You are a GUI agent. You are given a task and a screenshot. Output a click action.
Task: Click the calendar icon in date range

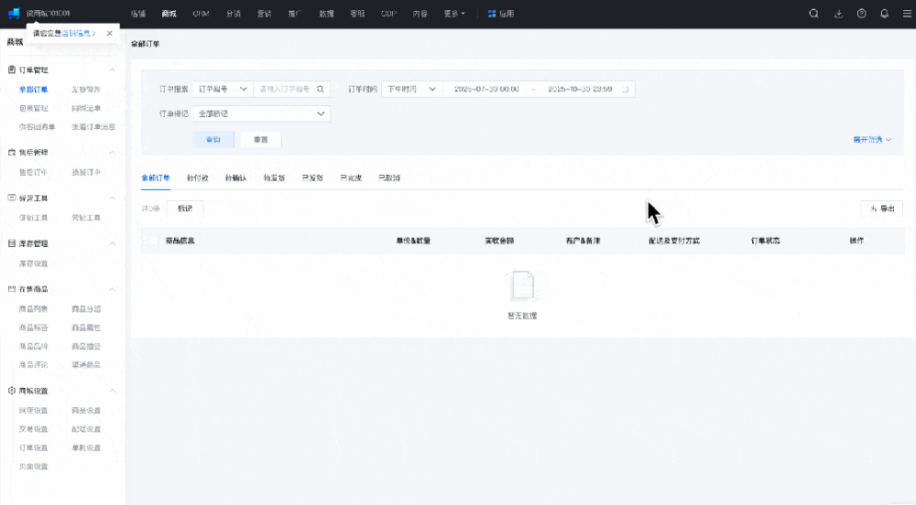click(x=625, y=90)
